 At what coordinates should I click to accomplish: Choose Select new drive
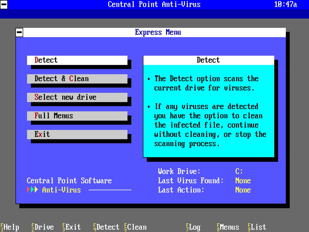[77, 97]
